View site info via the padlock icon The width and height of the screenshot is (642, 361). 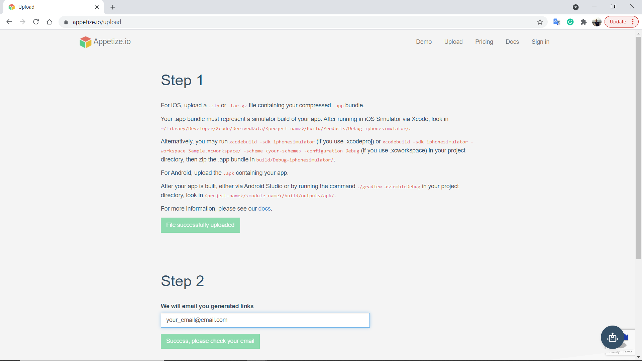(66, 22)
